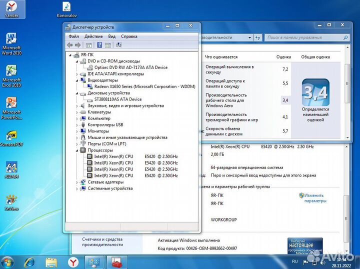Expand the Сетевые адаптеры node
The height and width of the screenshot is (269, 360).
coord(77,182)
